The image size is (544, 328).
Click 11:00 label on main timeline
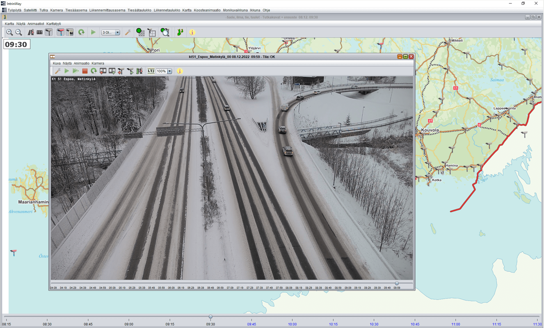456,324
